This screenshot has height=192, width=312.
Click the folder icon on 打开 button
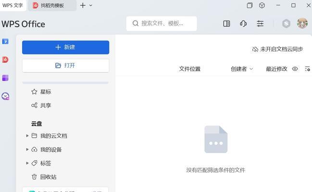point(58,65)
